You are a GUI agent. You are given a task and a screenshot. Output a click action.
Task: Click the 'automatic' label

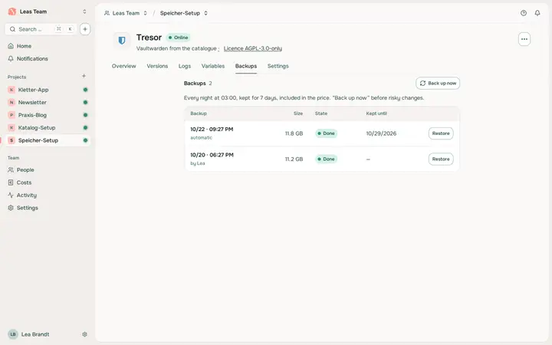tap(202, 138)
